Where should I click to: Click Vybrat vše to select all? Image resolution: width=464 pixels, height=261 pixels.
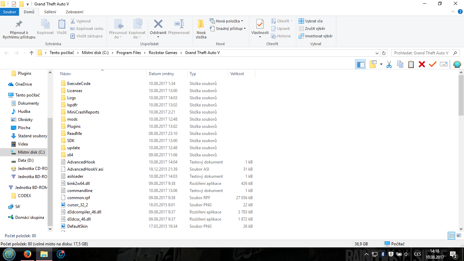[310, 21]
